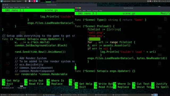The width and height of the screenshot is (170, 96).
Task: Click "frog.png" string in front nano editor
Action: [x=95, y=36]
